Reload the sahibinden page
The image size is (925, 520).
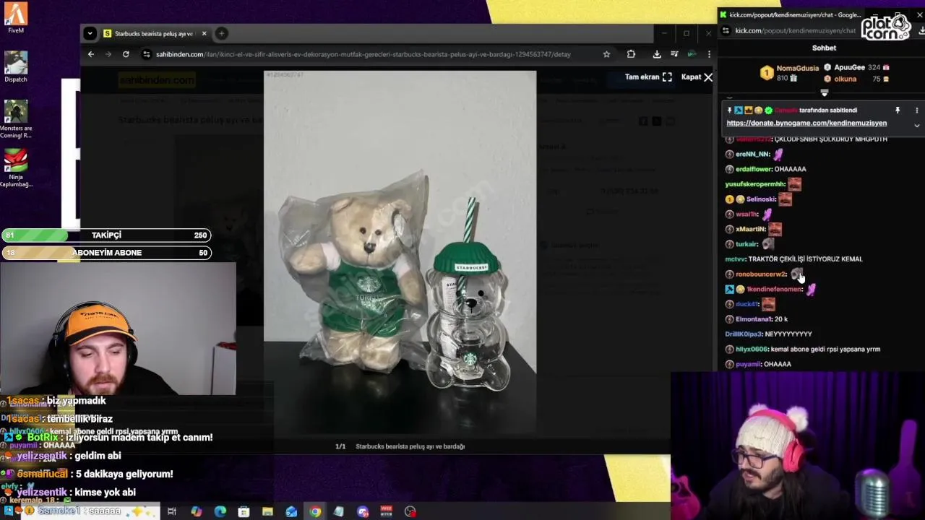[126, 54]
